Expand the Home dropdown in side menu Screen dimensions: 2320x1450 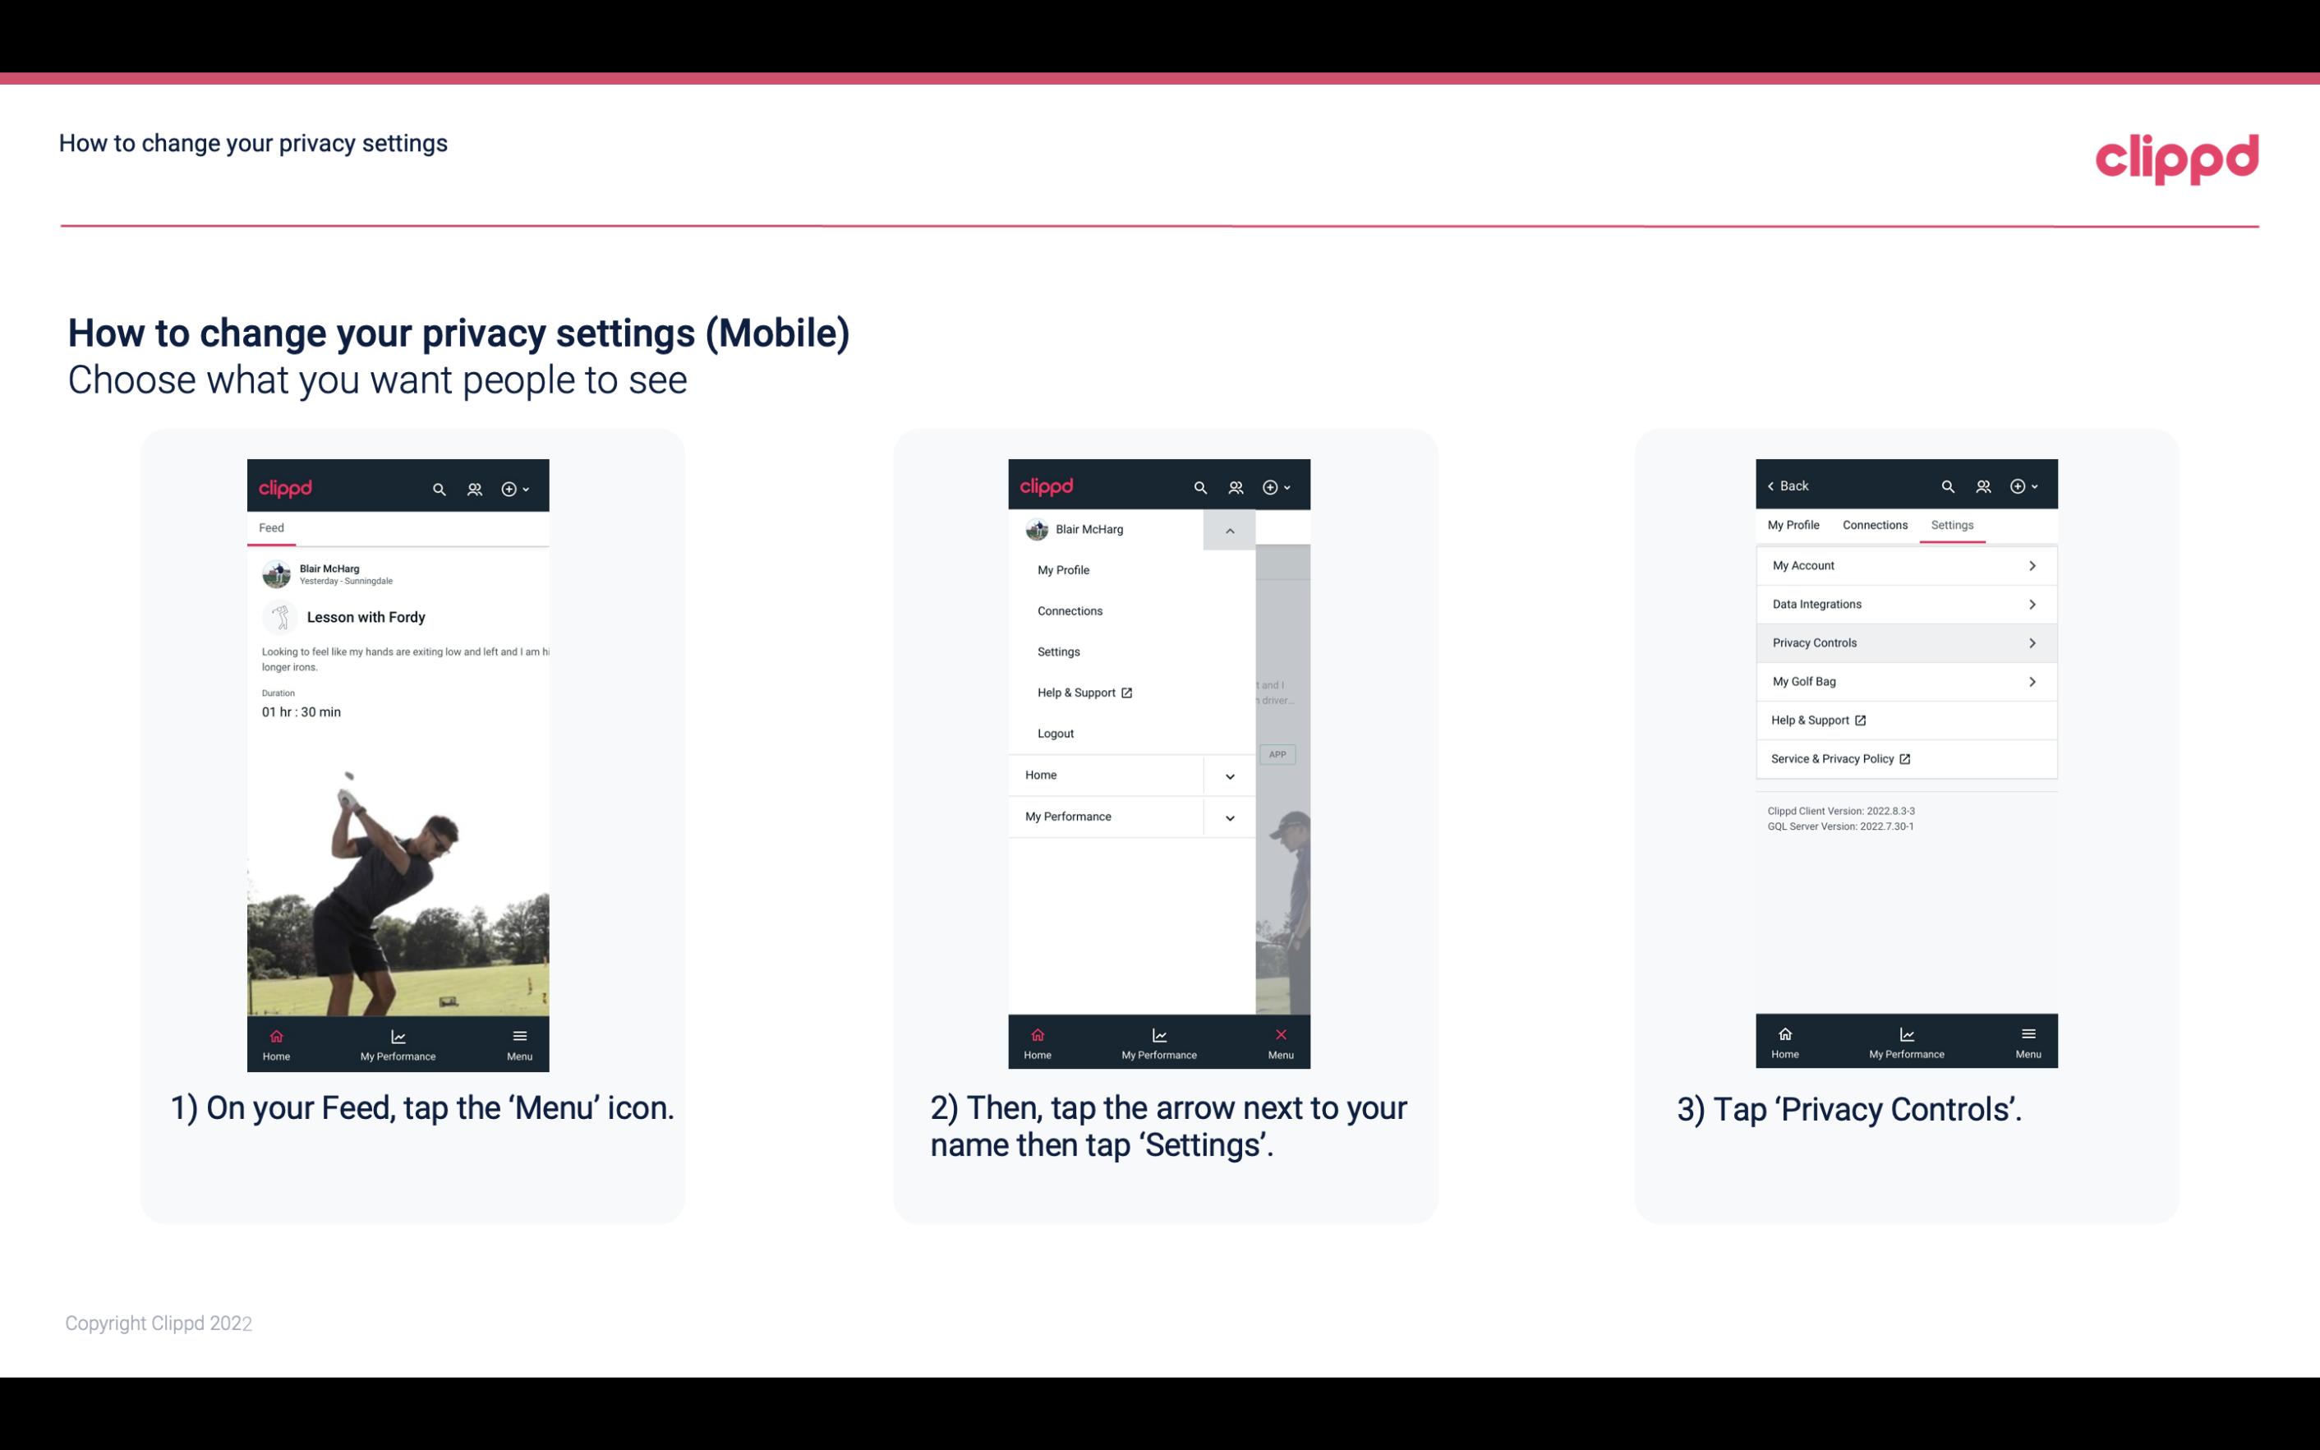(x=1229, y=773)
